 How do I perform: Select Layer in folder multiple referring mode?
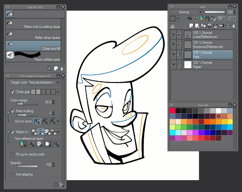(x=53, y=132)
